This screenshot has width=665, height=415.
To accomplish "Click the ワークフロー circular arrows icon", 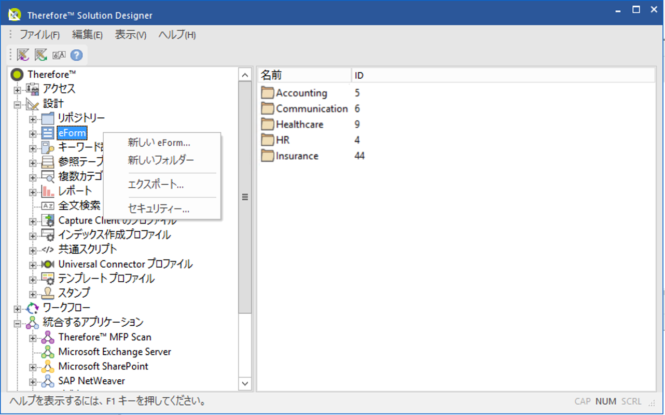I will coord(33,308).
